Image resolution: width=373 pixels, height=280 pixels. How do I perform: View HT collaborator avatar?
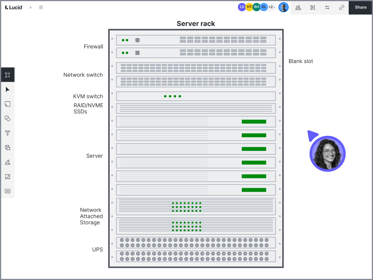249,7
